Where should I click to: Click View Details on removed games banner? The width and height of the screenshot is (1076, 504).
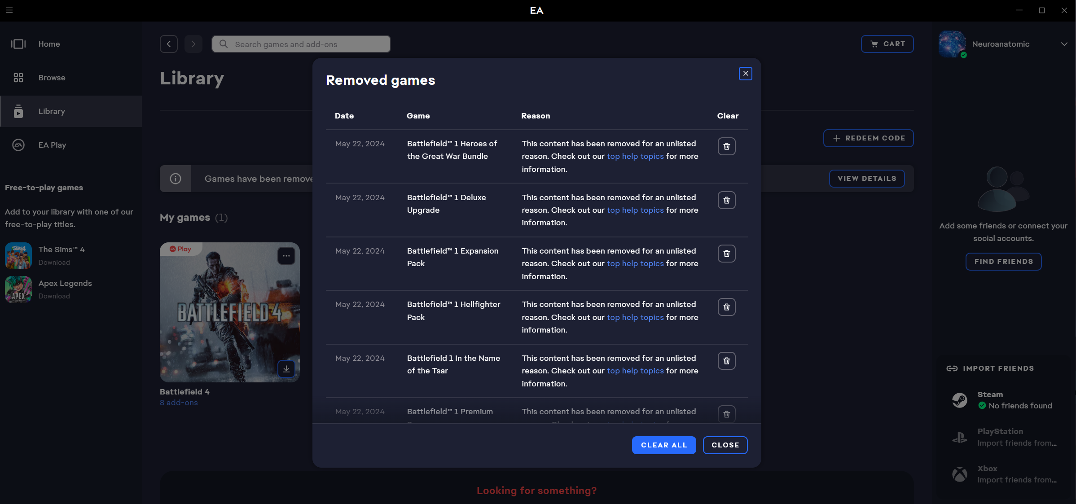point(867,179)
